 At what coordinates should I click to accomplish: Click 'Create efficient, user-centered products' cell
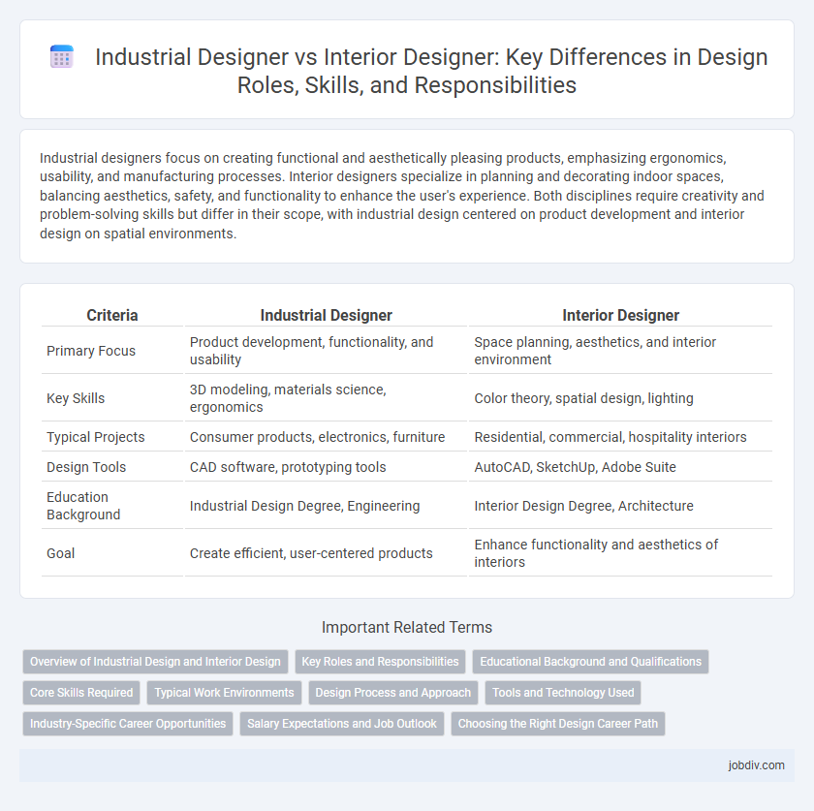tap(326, 553)
